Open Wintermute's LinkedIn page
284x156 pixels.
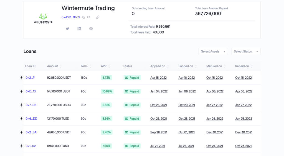79,29
